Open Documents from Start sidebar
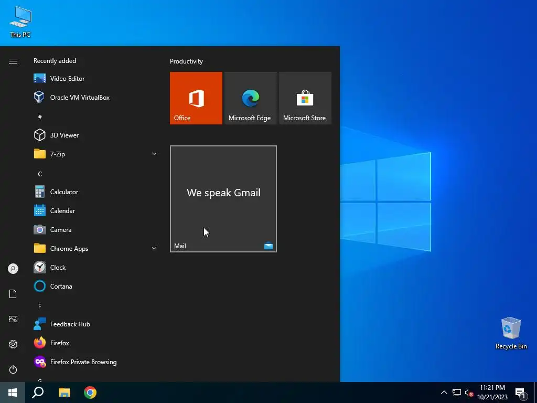Image resolution: width=537 pixels, height=403 pixels. (13, 294)
